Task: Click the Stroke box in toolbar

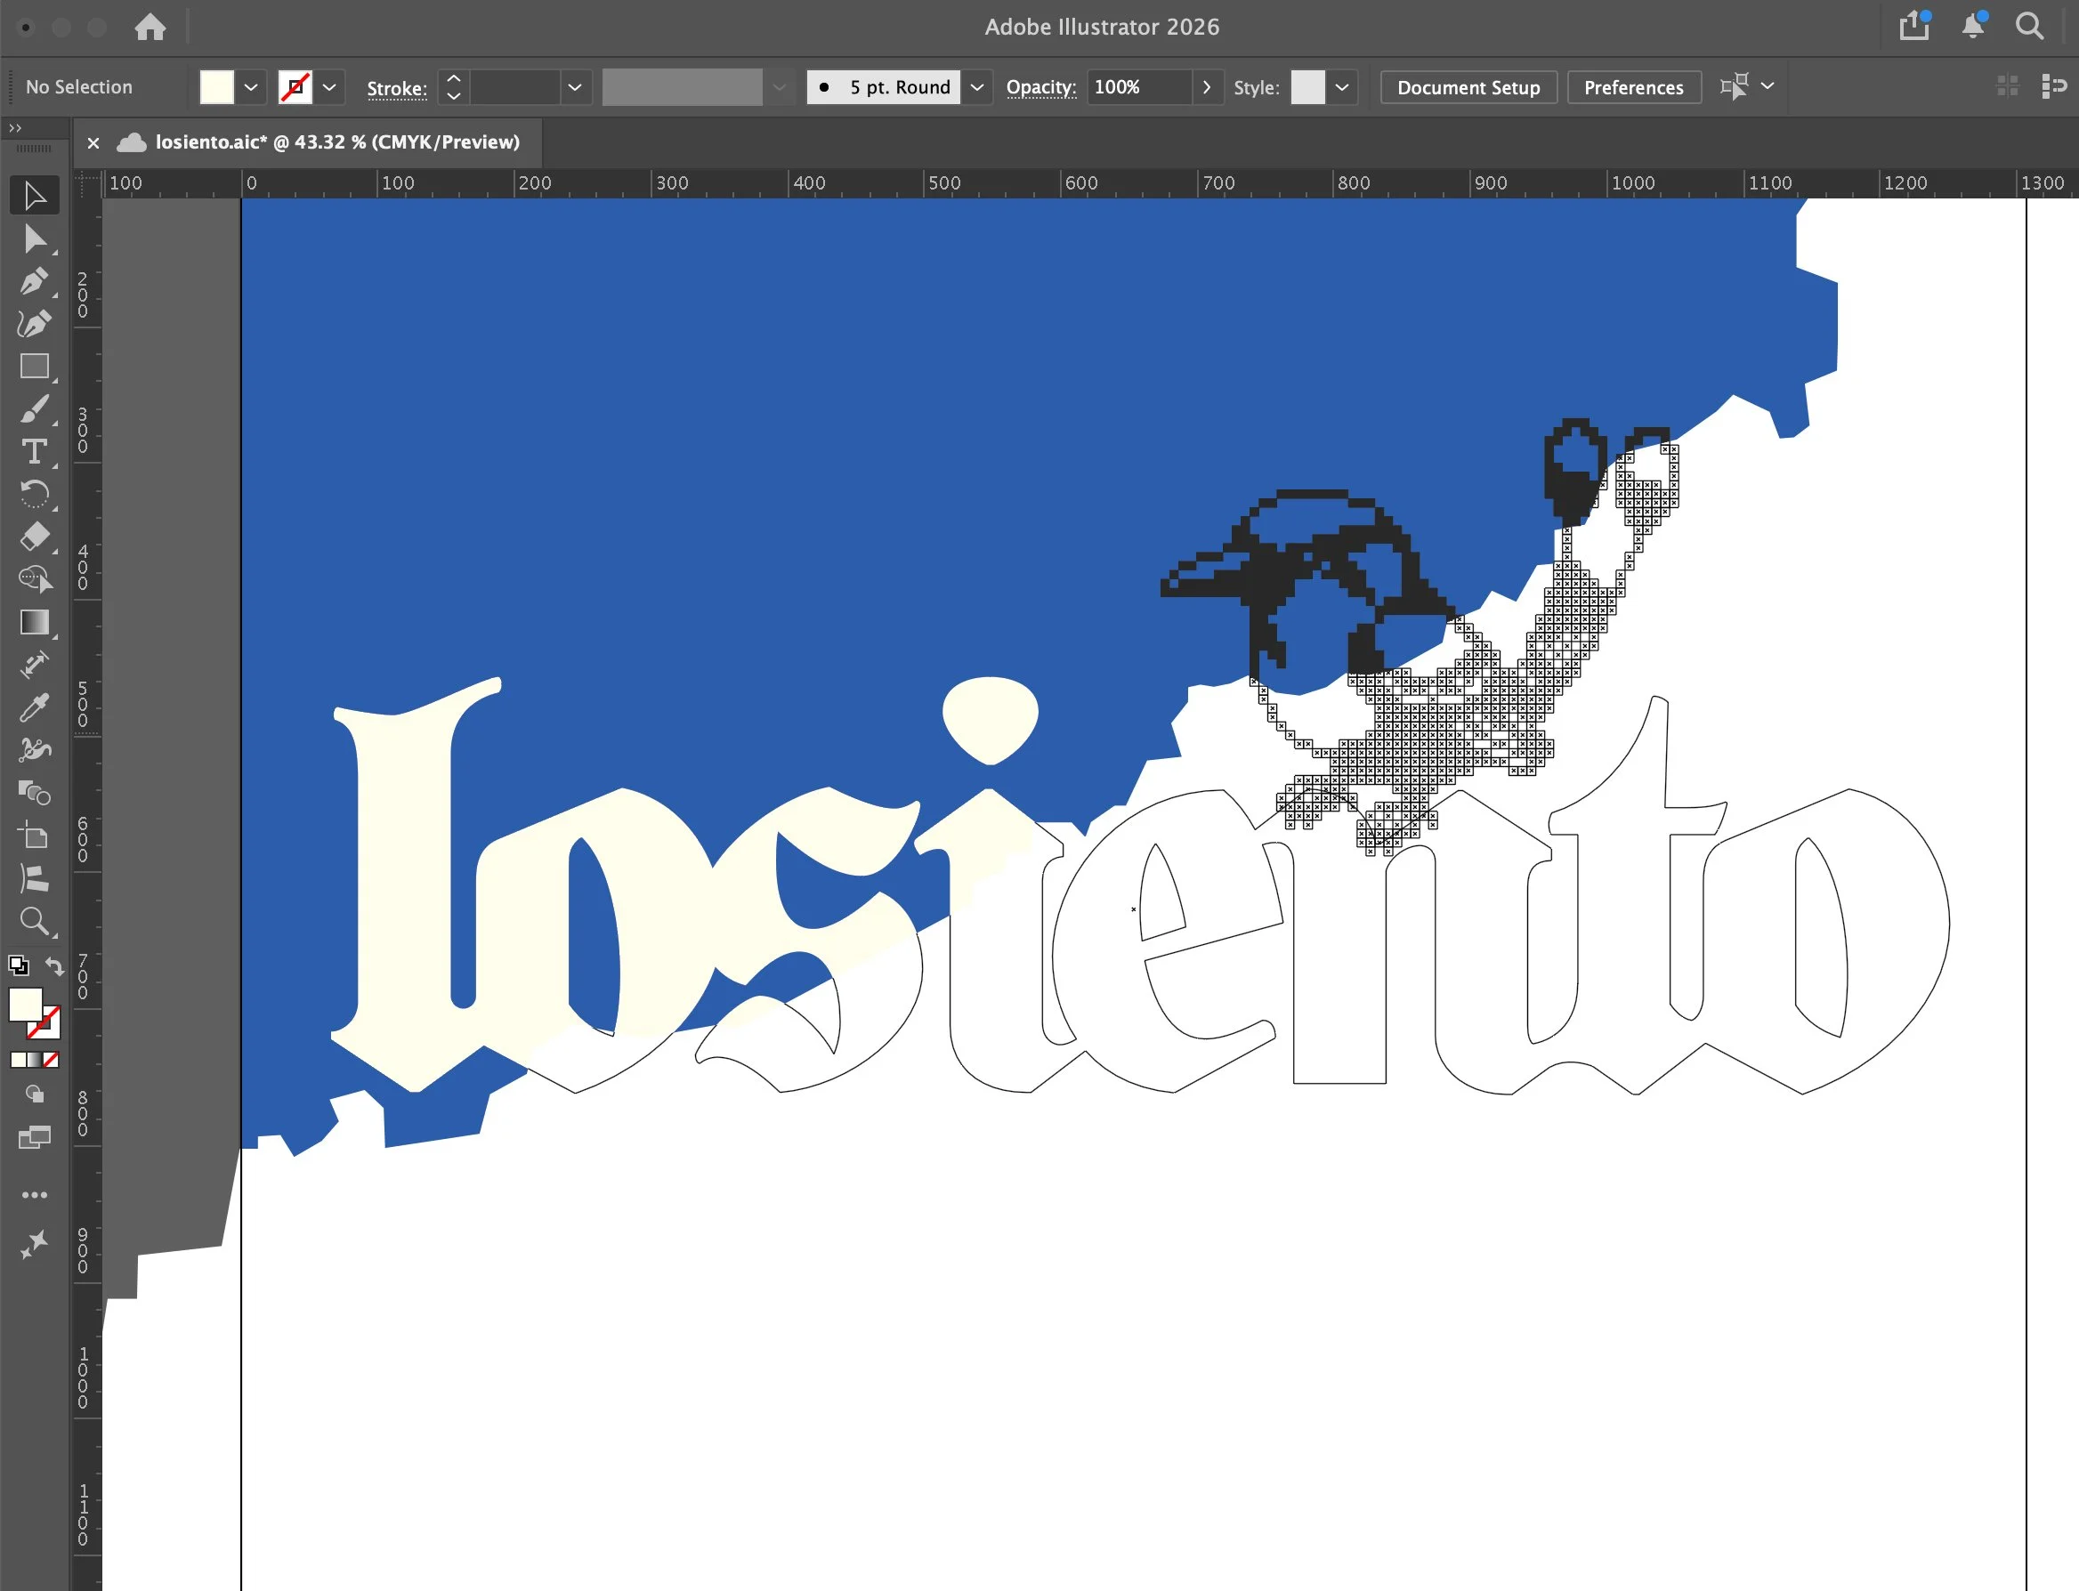Action: pos(49,1029)
